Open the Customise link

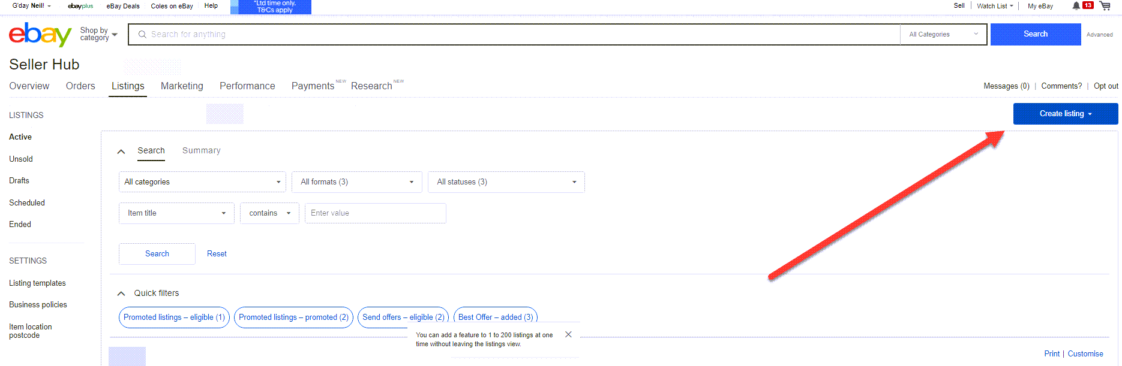click(1085, 354)
